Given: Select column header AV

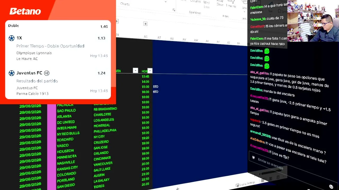Looking at the screenshot, I should [184, 40].
